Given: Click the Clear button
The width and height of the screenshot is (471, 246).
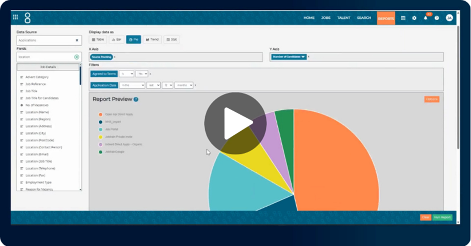Looking at the screenshot, I should [426, 217].
